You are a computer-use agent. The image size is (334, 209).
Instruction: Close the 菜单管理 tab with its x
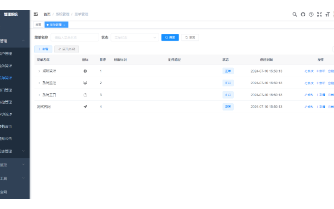pos(64,25)
